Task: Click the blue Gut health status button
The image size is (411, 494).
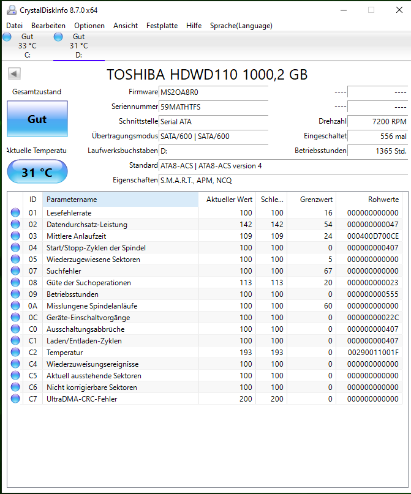Action: [37, 119]
